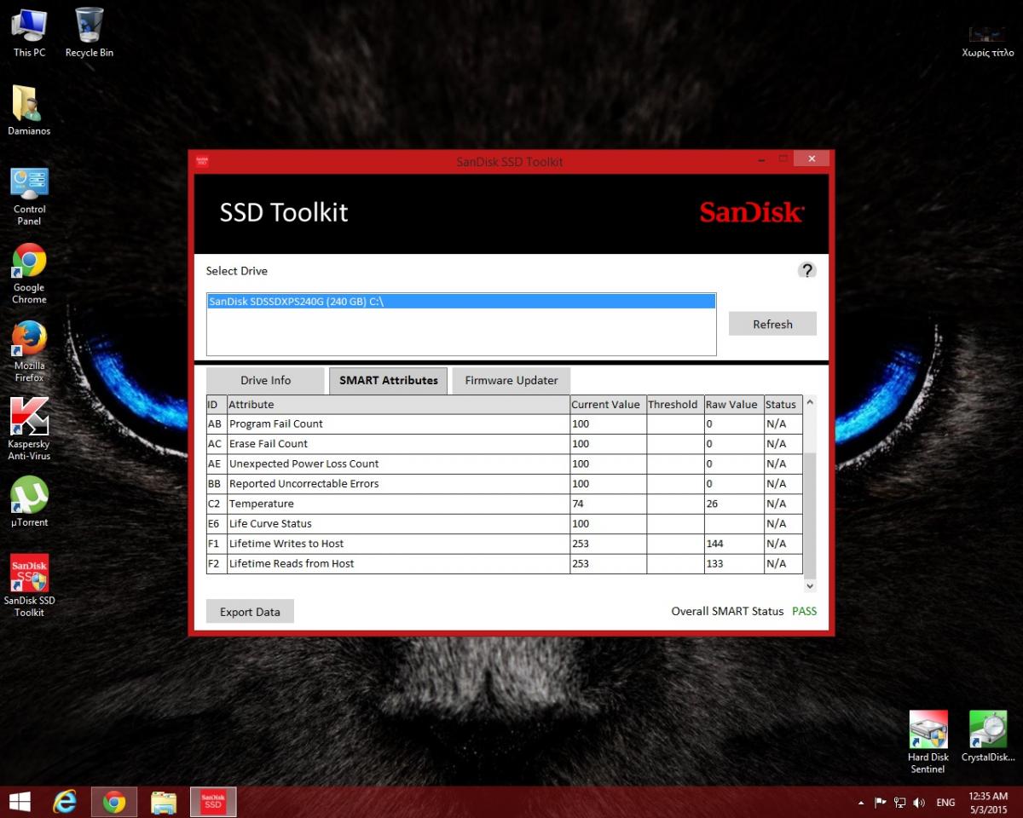Select the Google Chrome desktop shortcut
Screen dimensions: 1023x818
point(29,274)
